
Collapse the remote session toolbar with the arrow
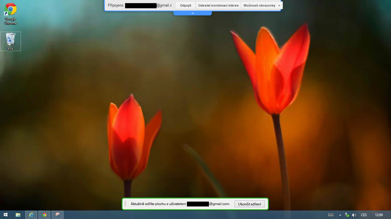pos(192,12)
